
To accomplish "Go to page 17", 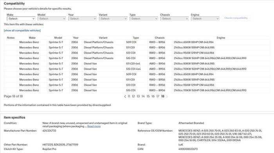I will point(158,96).
